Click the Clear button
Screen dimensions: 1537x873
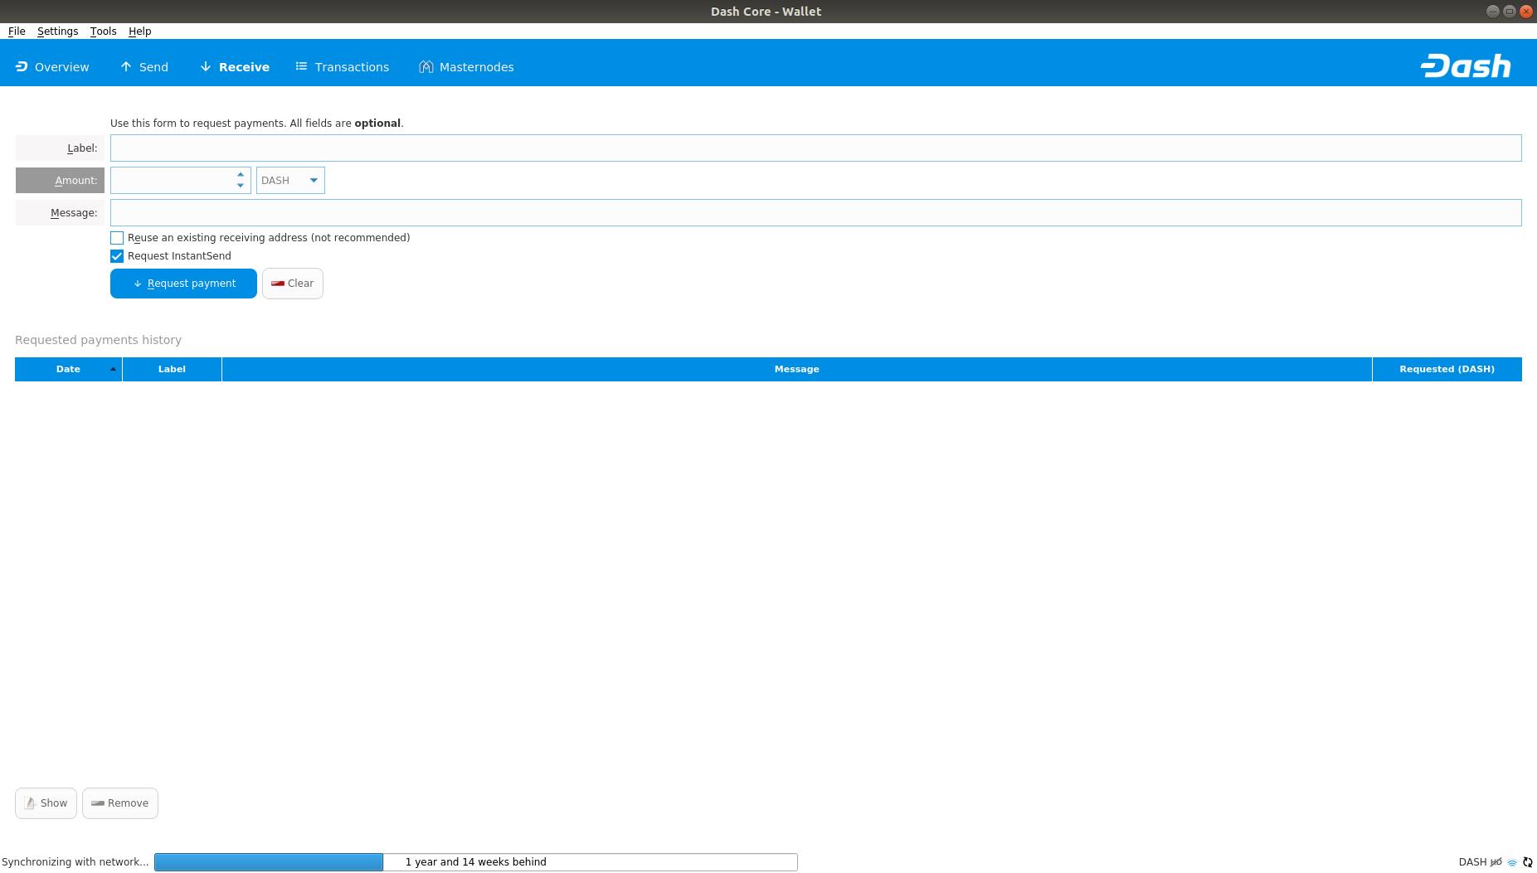tap(293, 284)
